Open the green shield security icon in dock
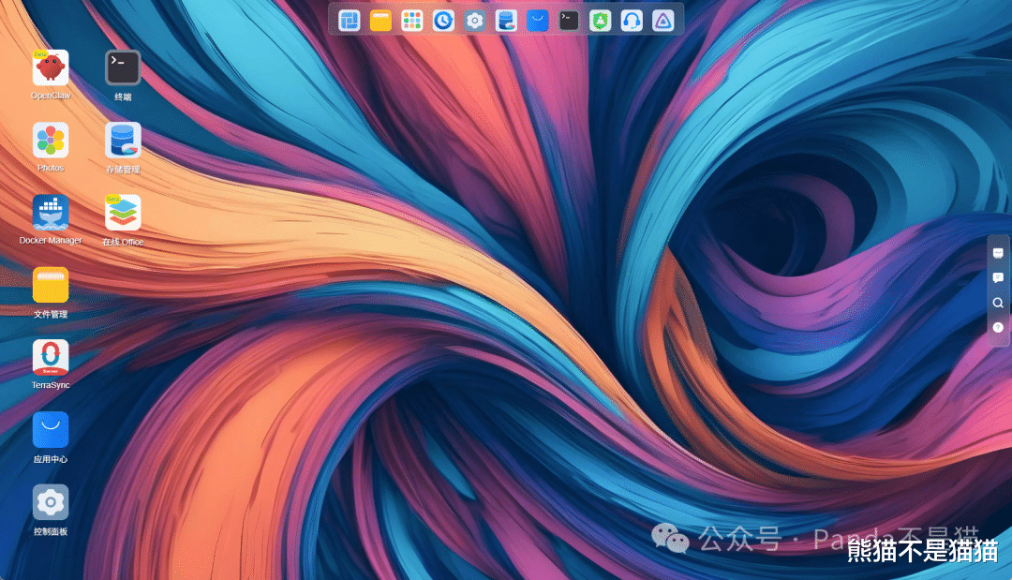1012x580 pixels. [601, 21]
